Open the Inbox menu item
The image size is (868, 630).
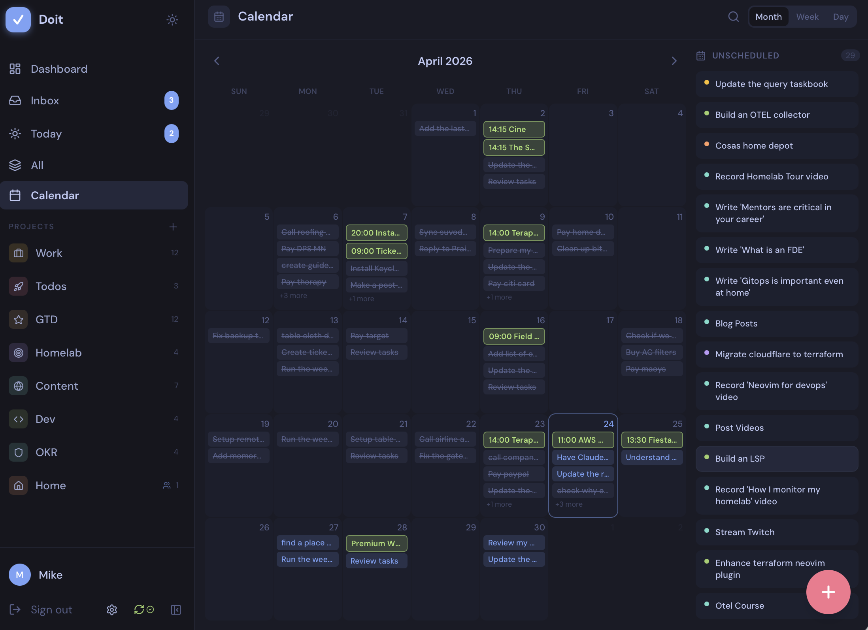coord(45,100)
